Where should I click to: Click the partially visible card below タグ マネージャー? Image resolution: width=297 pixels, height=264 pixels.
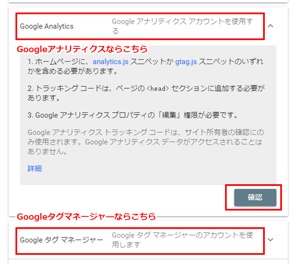[148, 261]
